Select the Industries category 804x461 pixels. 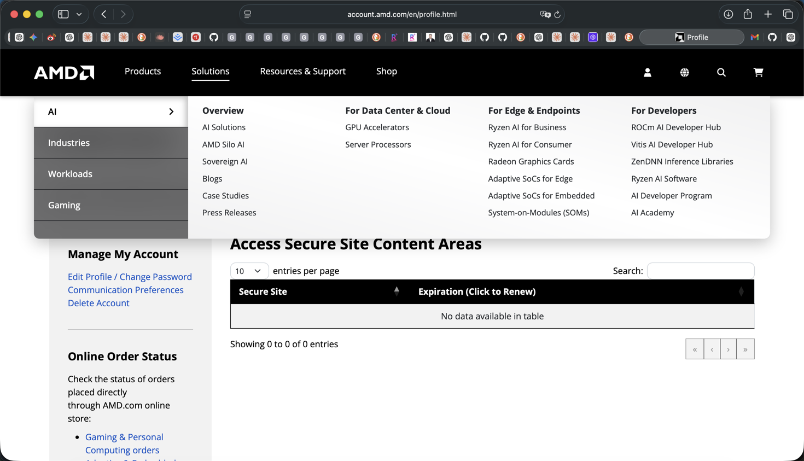tap(111, 143)
